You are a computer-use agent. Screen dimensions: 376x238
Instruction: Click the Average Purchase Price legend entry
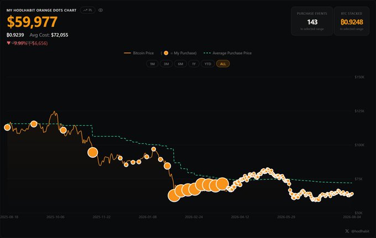[228, 53]
